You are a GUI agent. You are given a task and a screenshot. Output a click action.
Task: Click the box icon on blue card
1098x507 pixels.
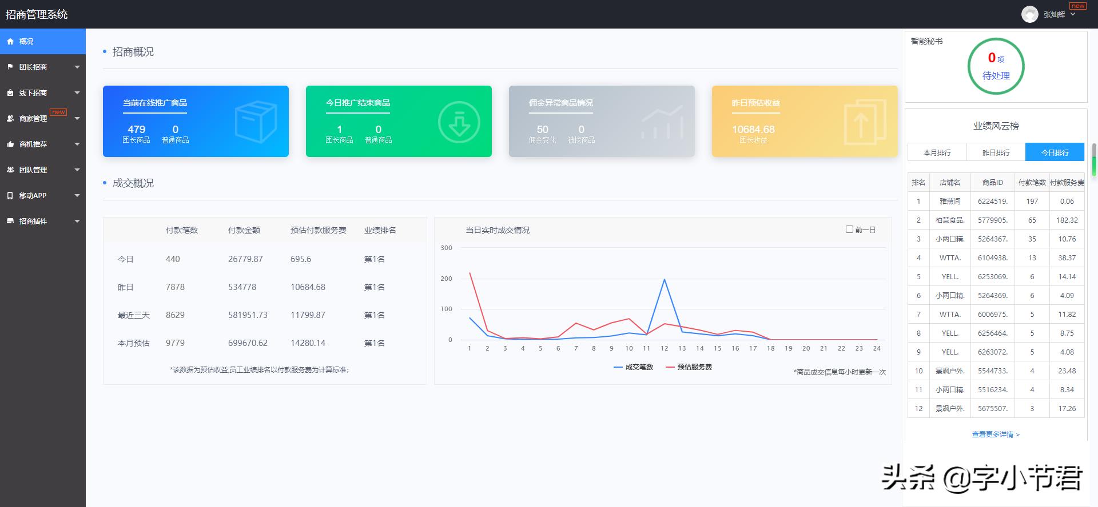[256, 122]
